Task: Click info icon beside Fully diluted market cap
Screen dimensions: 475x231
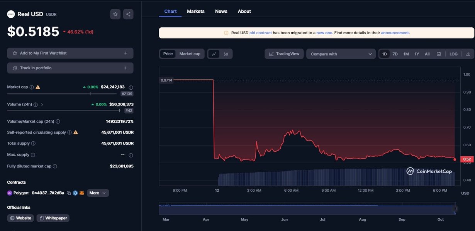Action: point(55,166)
